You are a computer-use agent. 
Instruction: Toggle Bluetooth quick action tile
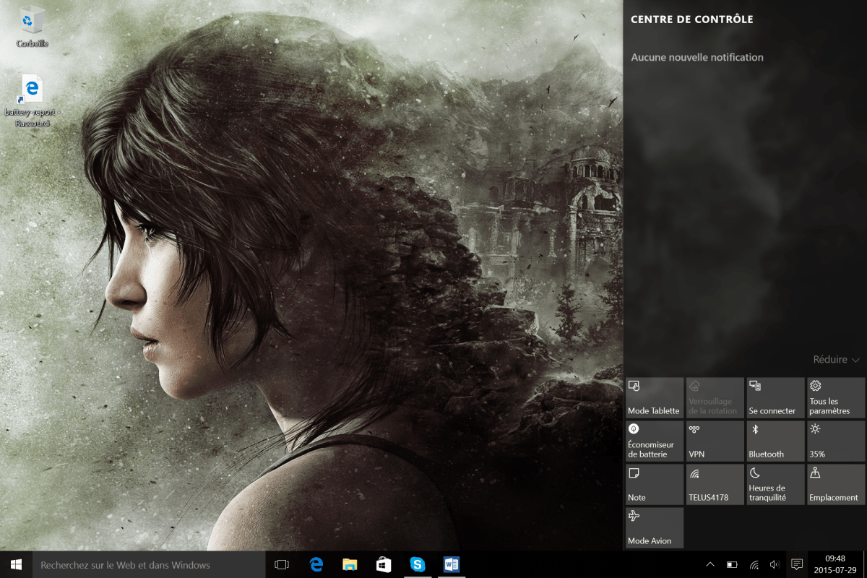click(x=775, y=441)
